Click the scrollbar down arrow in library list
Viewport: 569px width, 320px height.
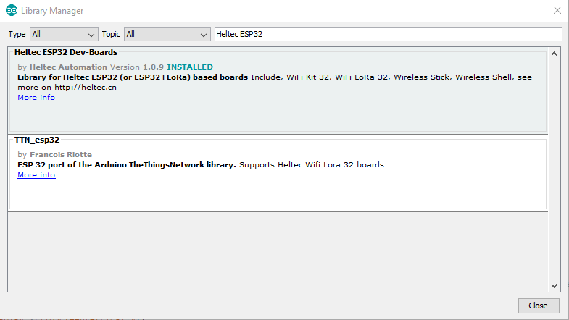pos(555,285)
